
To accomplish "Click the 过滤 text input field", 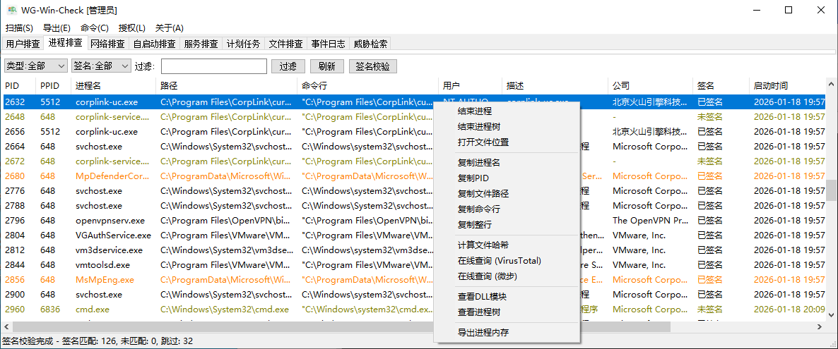I will pyautogui.click(x=213, y=66).
